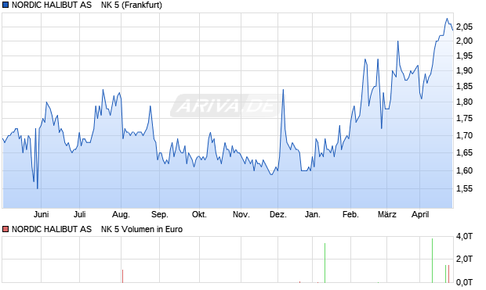Click the red legend square for volume chart
Image resolution: width=486 pixels, height=290 pixels.
pyautogui.click(x=5, y=229)
